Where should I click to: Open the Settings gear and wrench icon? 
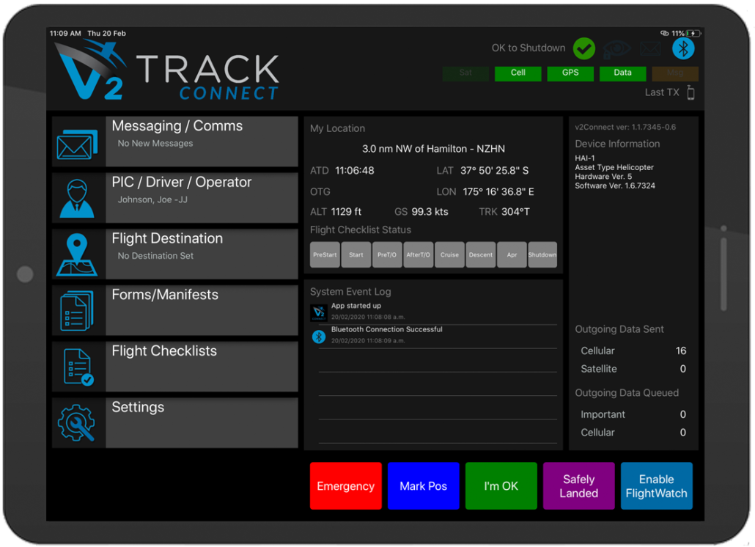[x=78, y=423]
